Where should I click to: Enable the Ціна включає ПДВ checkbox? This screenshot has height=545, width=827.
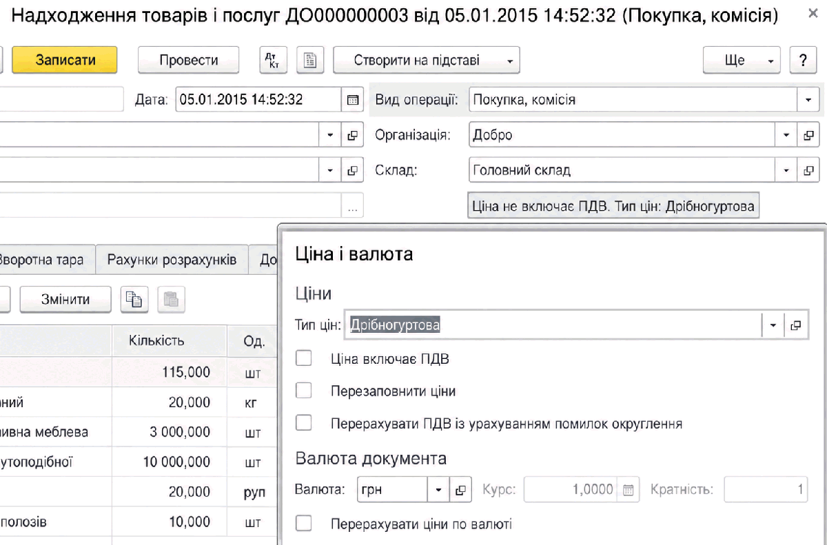304,358
